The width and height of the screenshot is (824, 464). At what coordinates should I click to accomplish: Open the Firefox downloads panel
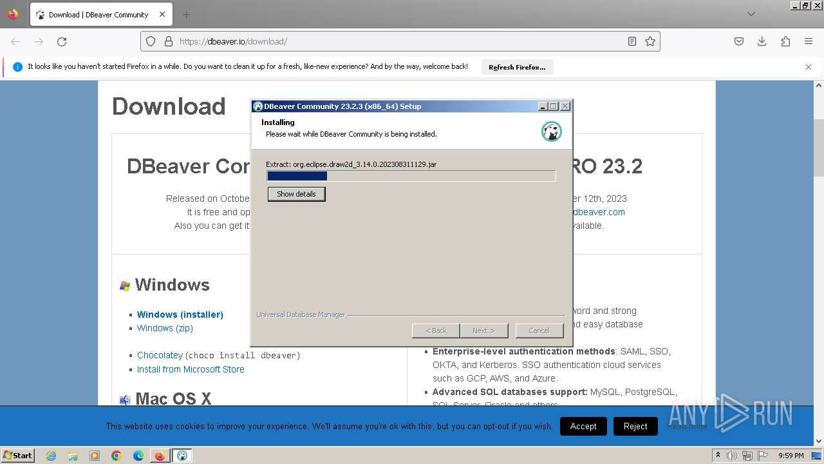(x=762, y=41)
